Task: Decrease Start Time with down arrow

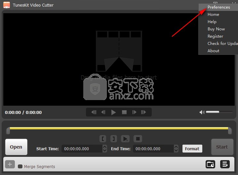Action: pos(105,151)
